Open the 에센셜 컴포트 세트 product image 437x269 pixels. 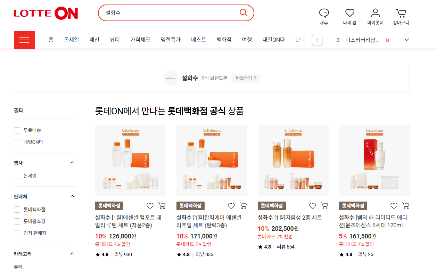pyautogui.click(x=131, y=161)
